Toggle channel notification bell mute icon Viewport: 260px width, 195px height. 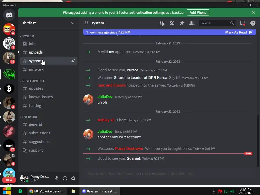(x=172, y=23)
